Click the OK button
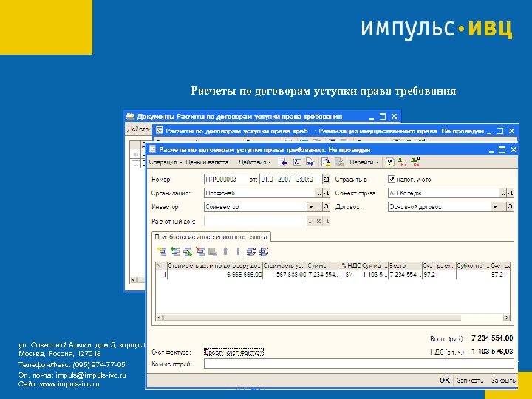This screenshot has height=399, width=532. (x=445, y=381)
